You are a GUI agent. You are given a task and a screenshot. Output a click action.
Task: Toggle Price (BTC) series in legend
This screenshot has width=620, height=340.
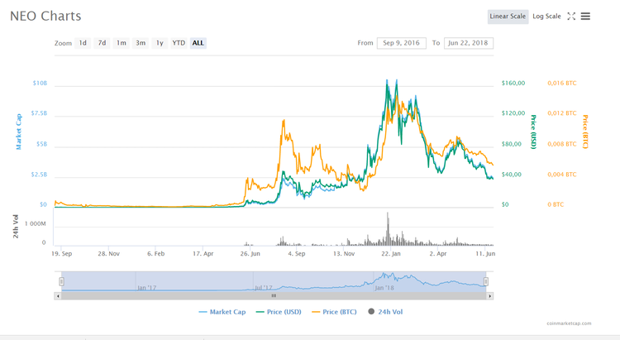(x=334, y=312)
